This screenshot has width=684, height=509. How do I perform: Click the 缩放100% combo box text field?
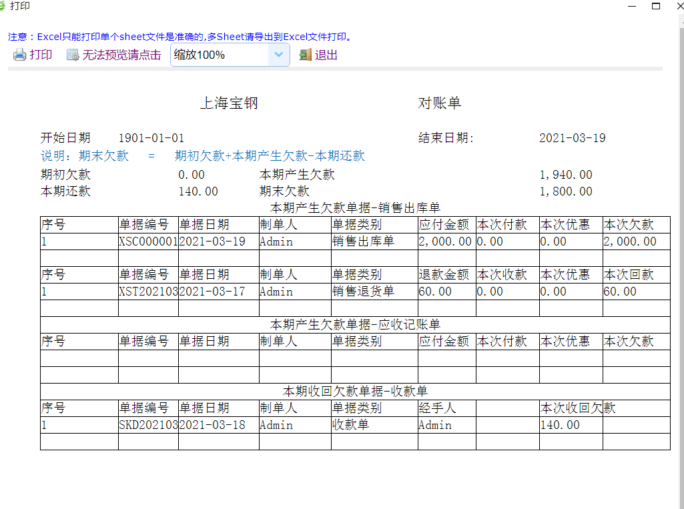point(219,55)
